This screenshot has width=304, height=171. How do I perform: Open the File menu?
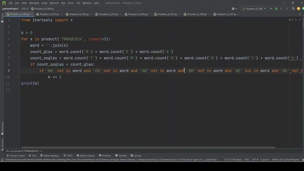click(10, 3)
